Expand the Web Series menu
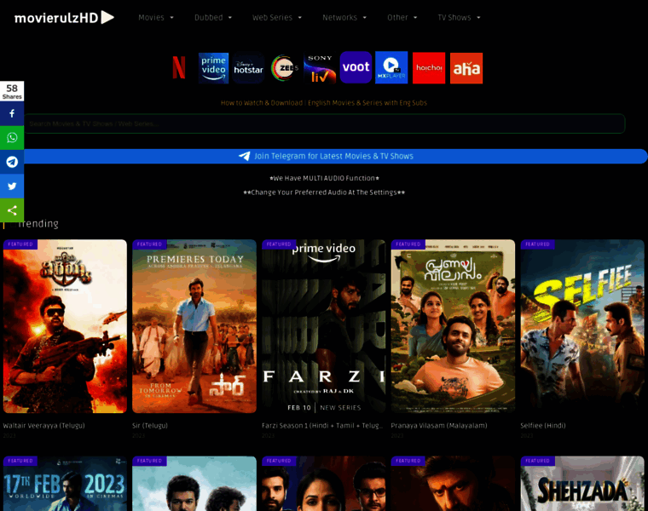The image size is (648, 511). click(277, 17)
